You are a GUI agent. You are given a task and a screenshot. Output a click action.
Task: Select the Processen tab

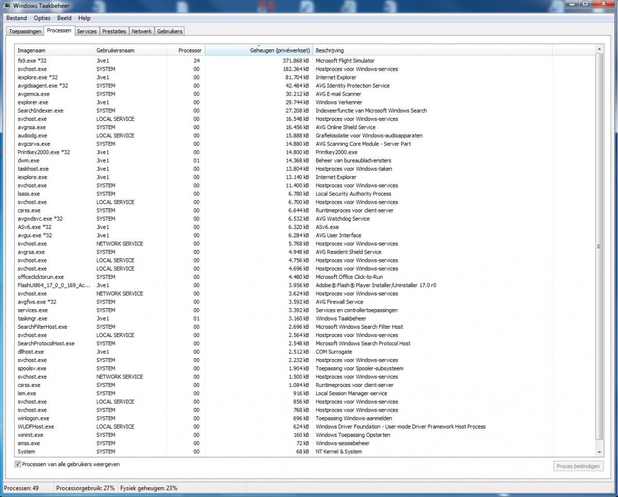(59, 30)
